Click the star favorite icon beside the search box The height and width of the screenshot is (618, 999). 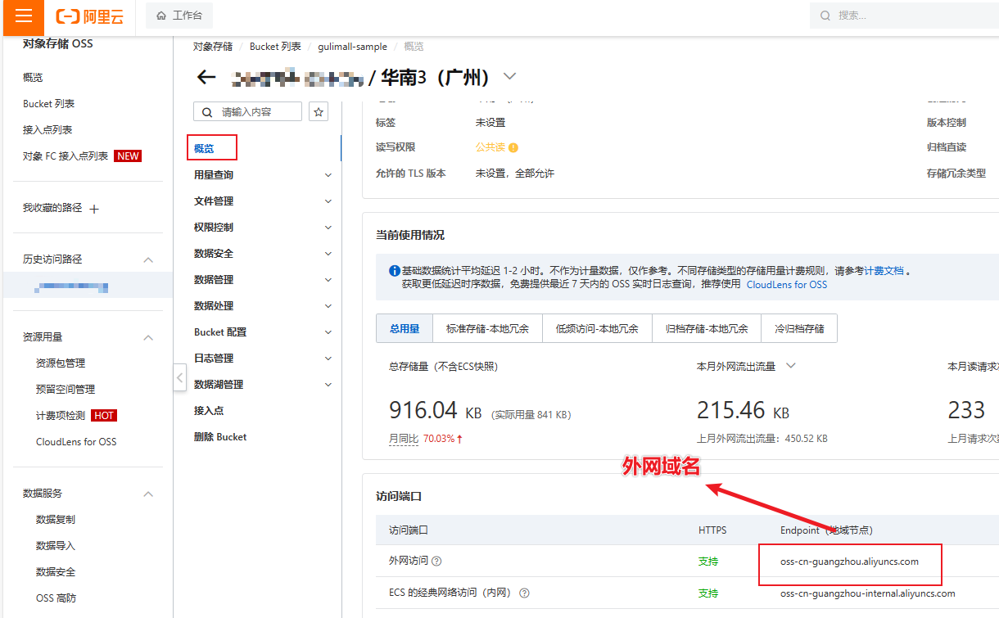[319, 112]
